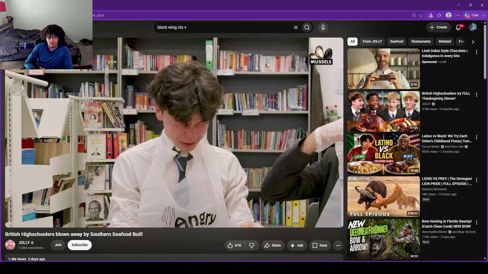
Task: Select the From JOLLY filter chip
Action: 372,41
